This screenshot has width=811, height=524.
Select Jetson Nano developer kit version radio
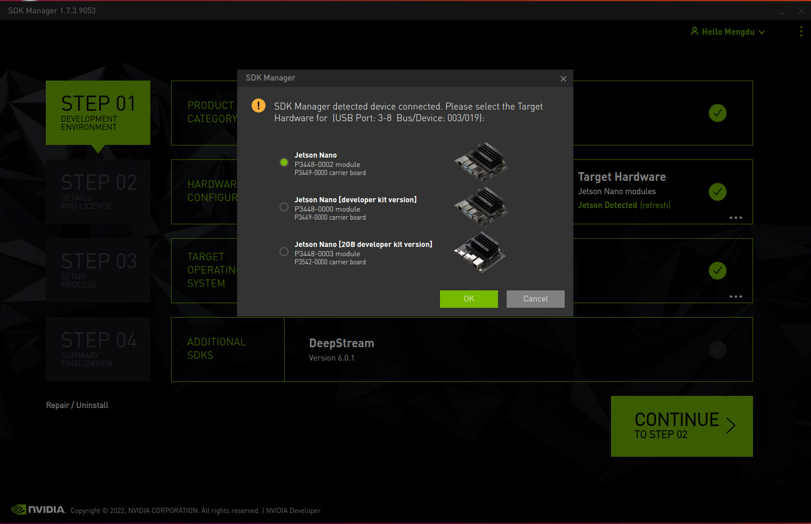(284, 207)
